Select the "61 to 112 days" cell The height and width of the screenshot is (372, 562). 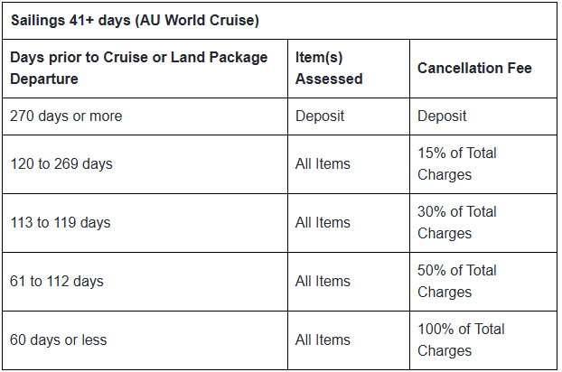pyautogui.click(x=57, y=281)
